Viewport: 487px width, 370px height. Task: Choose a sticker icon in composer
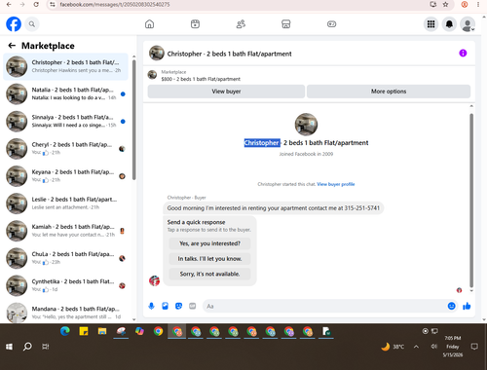178,306
